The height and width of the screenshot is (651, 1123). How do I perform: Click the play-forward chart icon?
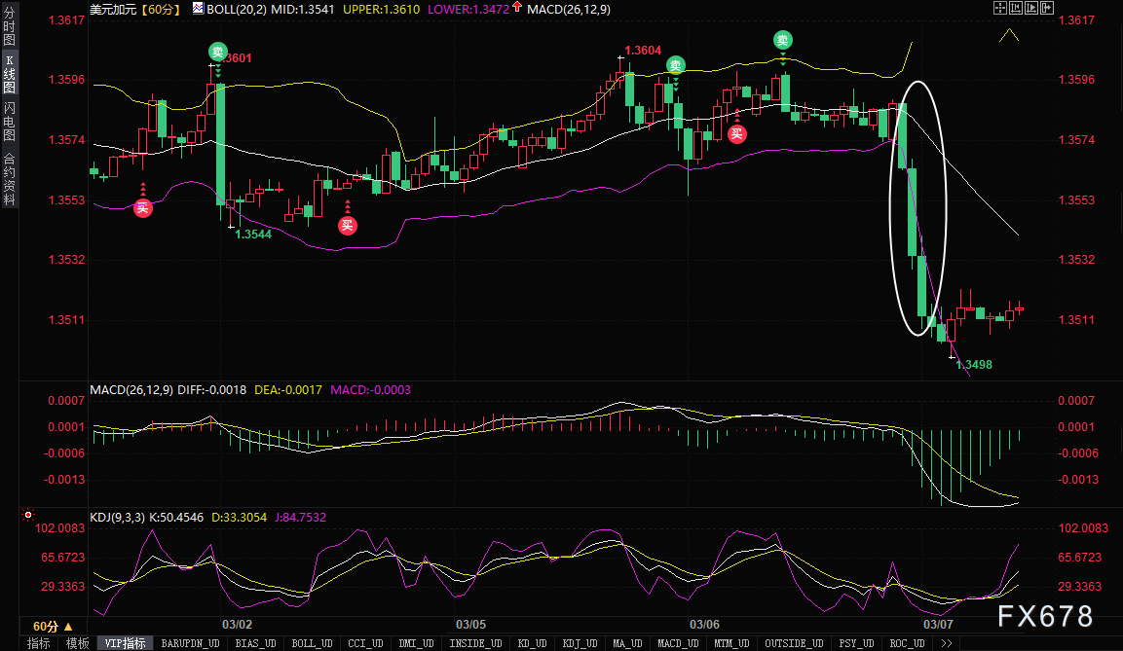(1031, 8)
